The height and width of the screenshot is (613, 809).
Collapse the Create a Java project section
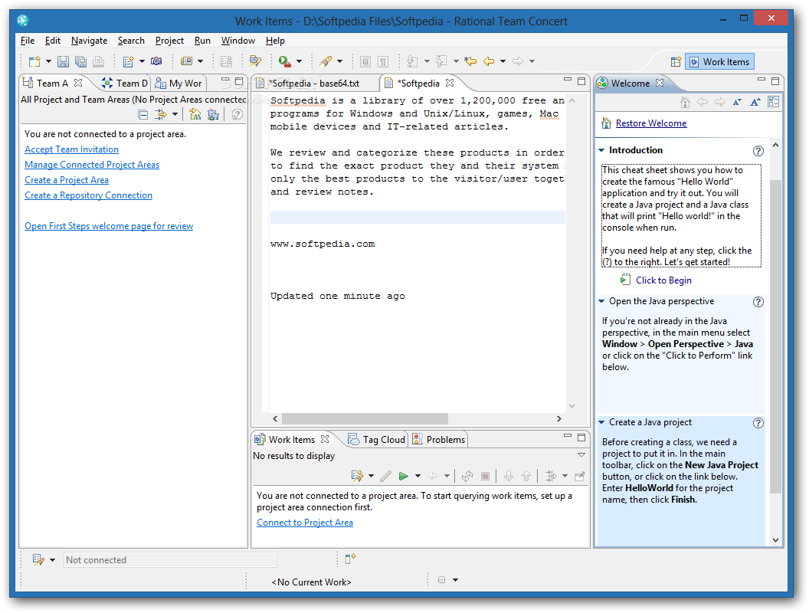[601, 422]
